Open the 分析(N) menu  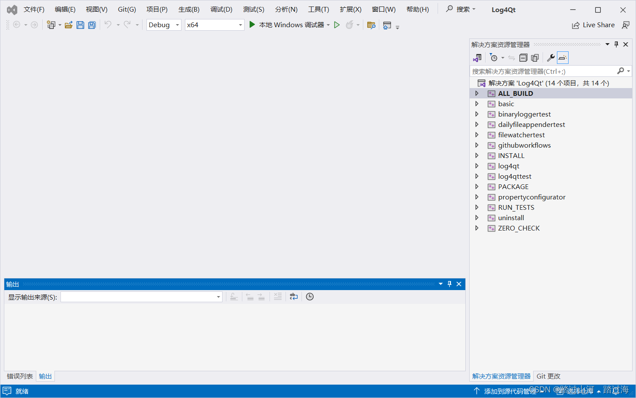(286, 9)
